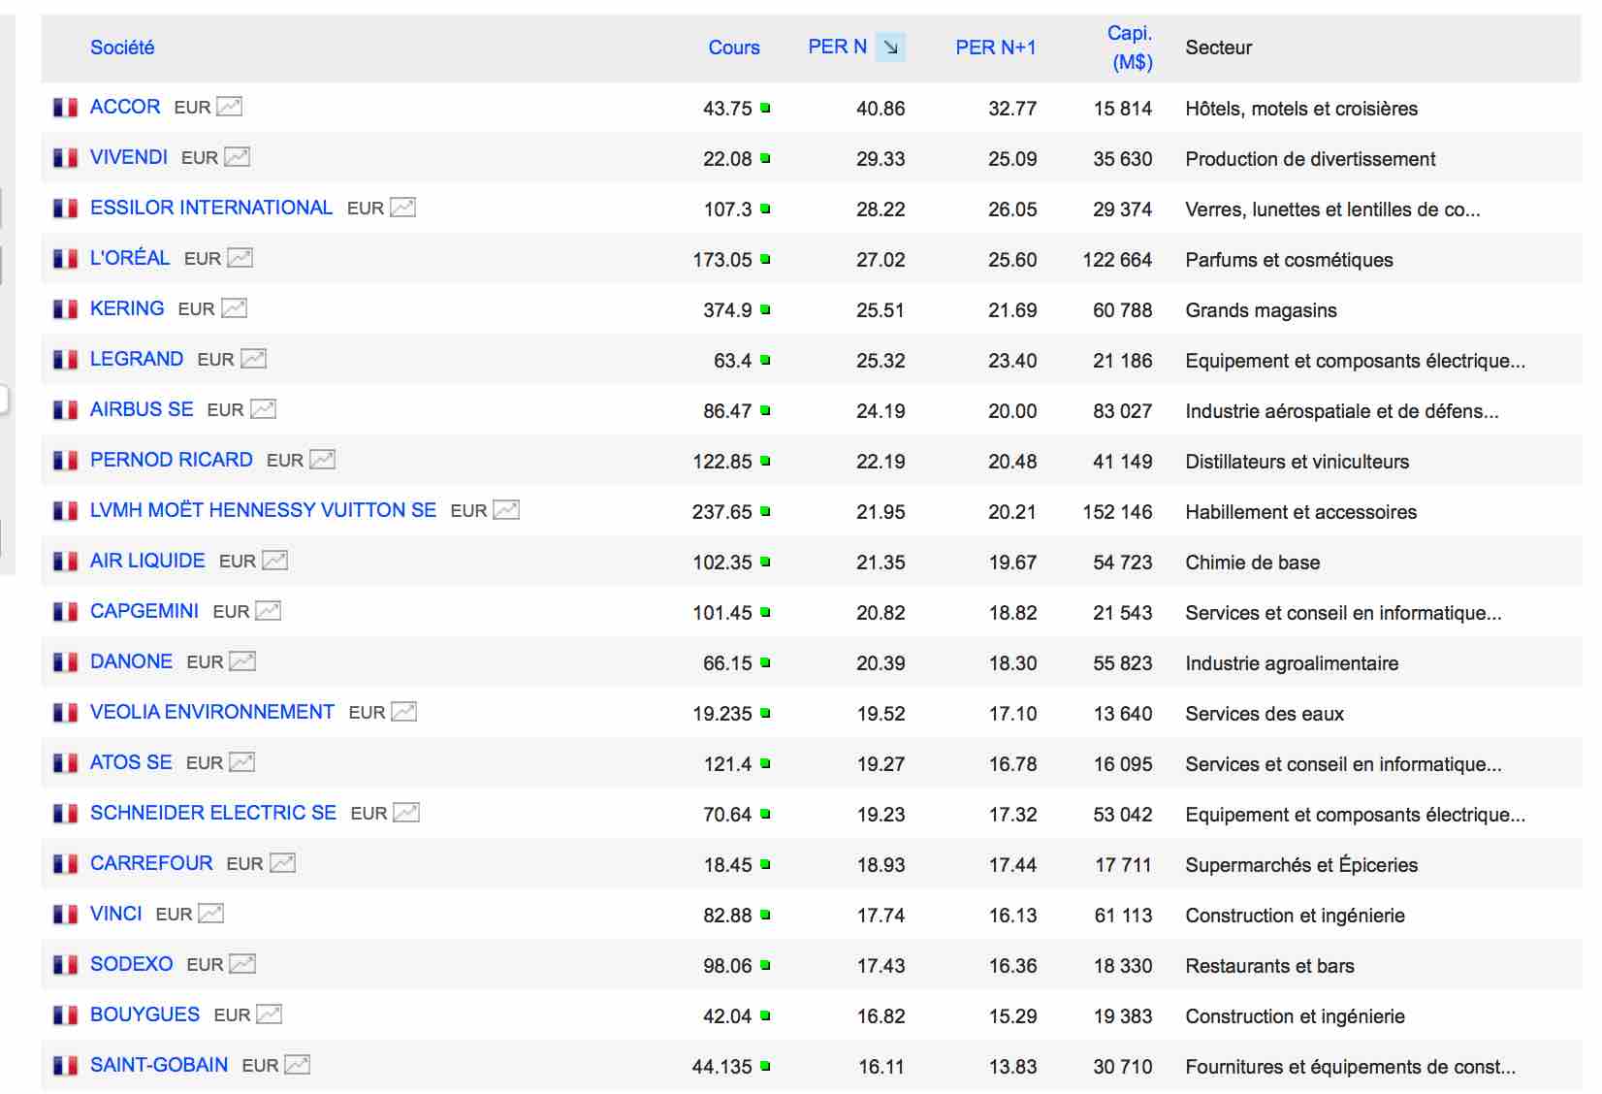The image size is (1602, 1094).
Task: Sort by the Capi. (M$) column header
Action: (x=1131, y=48)
